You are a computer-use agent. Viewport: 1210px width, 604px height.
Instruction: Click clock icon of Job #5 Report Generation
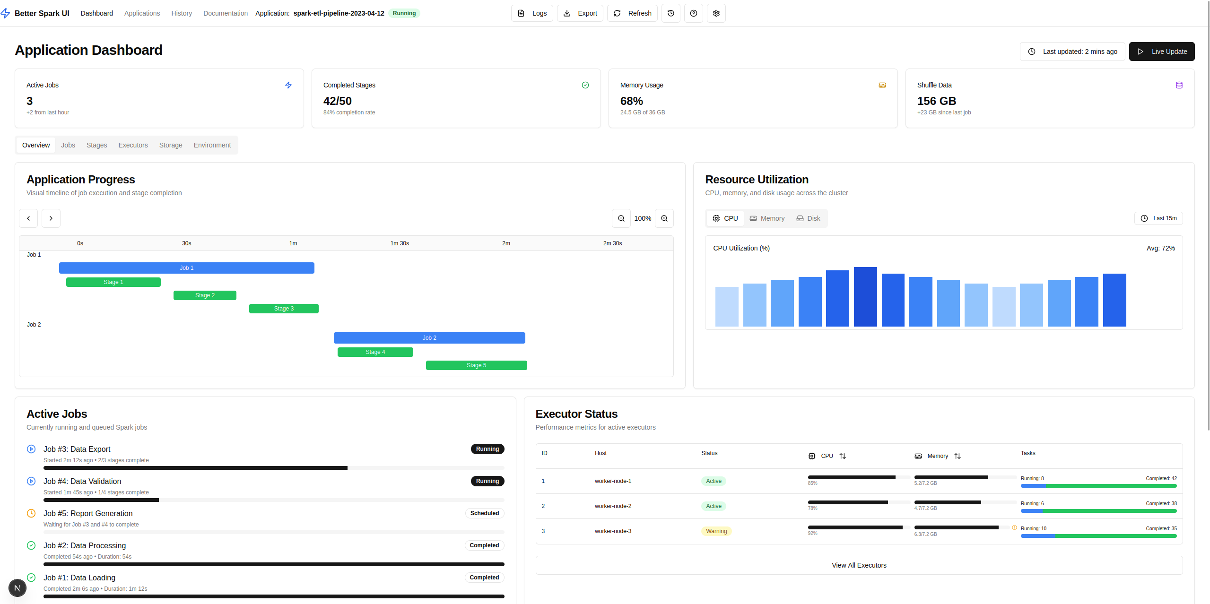[31, 513]
